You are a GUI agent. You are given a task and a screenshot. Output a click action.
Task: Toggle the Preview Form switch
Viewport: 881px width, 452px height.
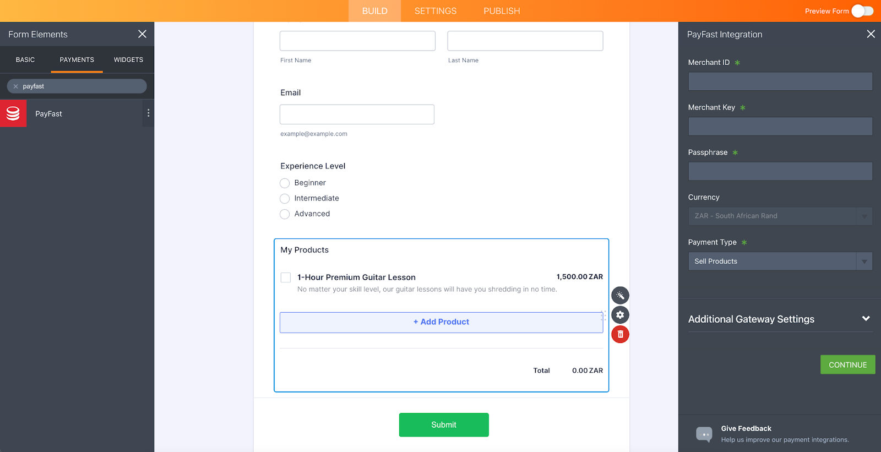click(x=862, y=11)
